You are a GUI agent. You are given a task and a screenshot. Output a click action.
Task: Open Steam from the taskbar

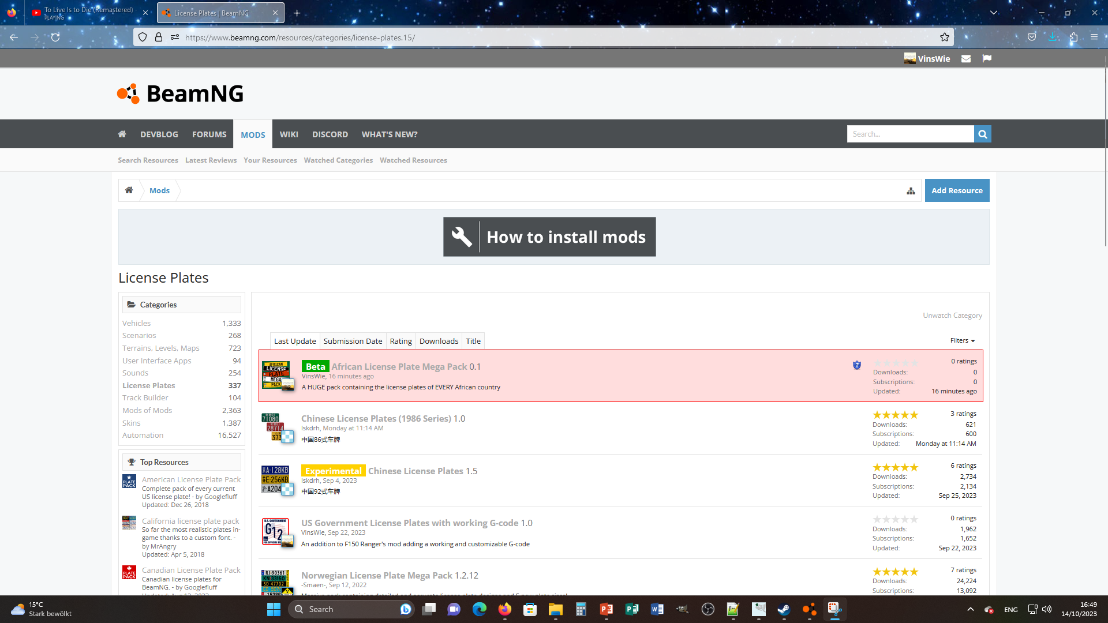784,609
